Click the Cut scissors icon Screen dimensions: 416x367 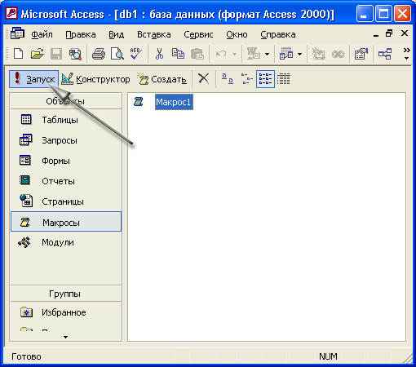[159, 54]
